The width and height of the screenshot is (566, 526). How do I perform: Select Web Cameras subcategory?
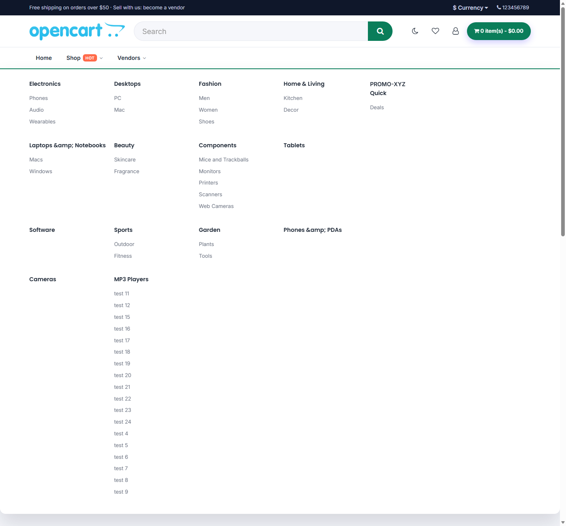(x=216, y=206)
